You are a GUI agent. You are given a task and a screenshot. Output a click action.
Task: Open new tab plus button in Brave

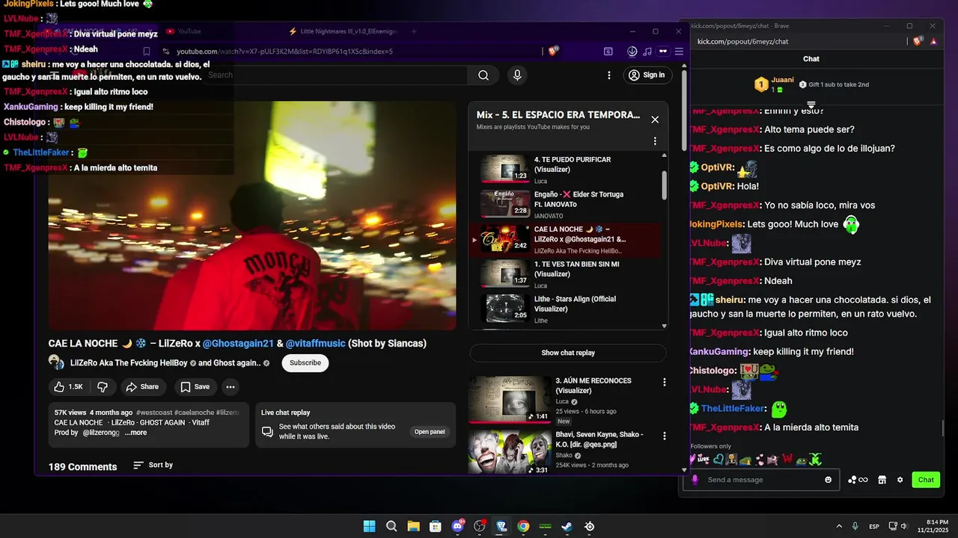point(414,31)
